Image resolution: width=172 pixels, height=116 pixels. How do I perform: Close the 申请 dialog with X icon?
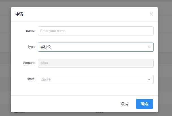[151, 14]
